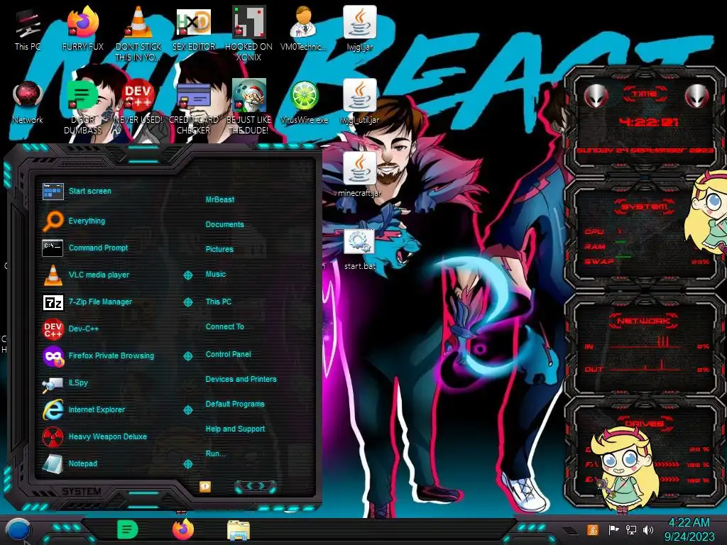This screenshot has height=545, width=727.
Task: Open the Network desktop icon
Action: click(28, 103)
